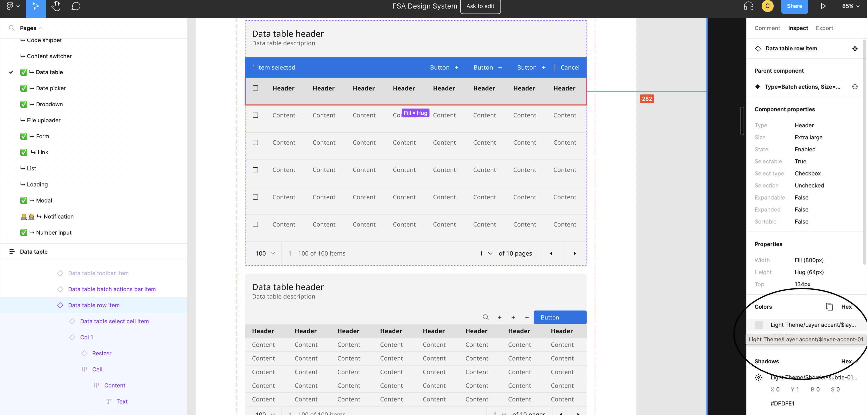Check the second content row checkbox

point(255,142)
